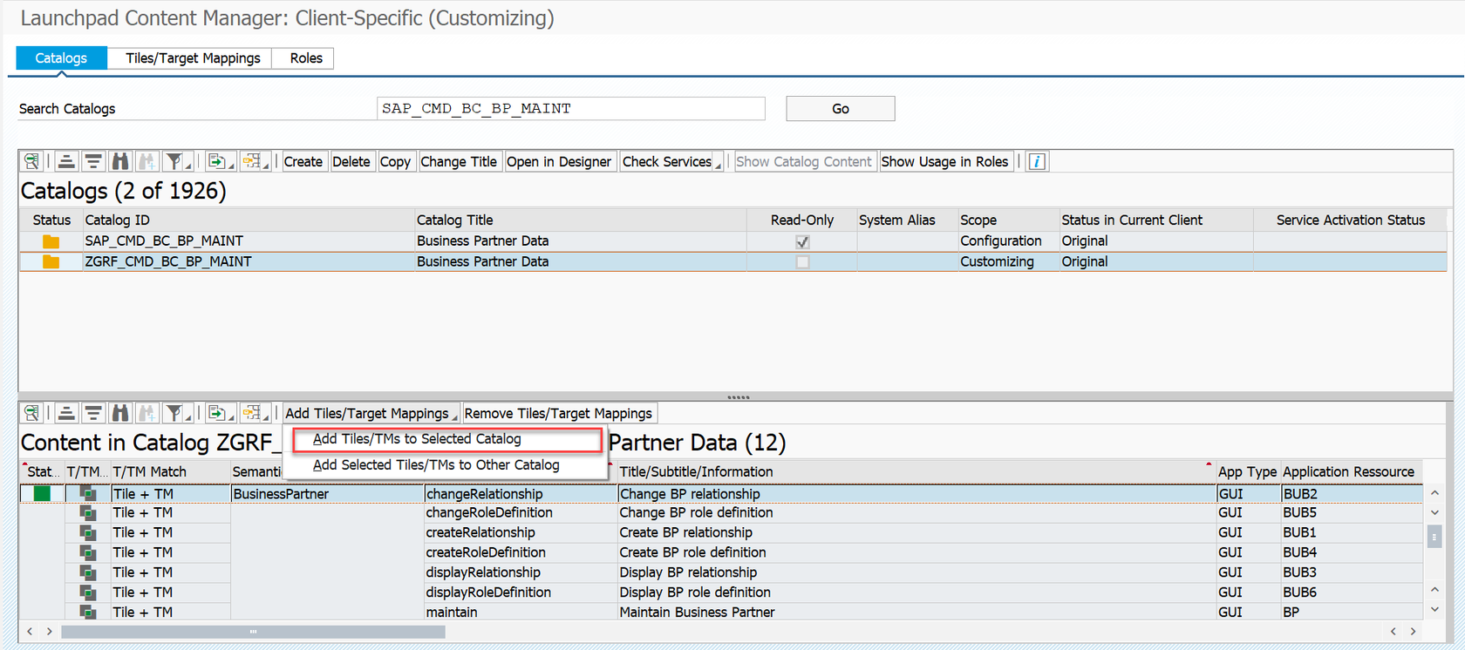Choose Add Tiles/TMs to Selected Catalog
The height and width of the screenshot is (650, 1465).
446,439
